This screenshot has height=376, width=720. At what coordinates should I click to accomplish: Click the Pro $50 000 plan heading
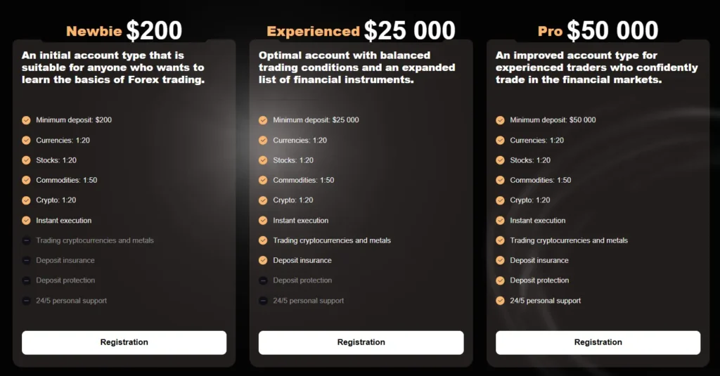click(598, 30)
